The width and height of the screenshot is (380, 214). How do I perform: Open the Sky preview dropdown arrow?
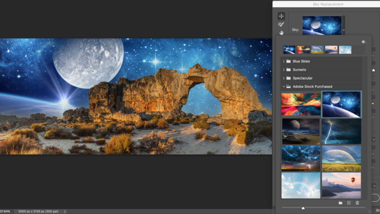click(x=344, y=29)
